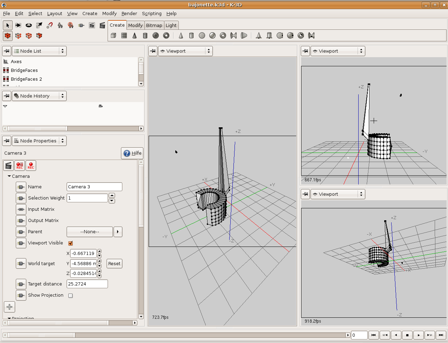This screenshot has height=343, width=448.
Task: Select the arrow selection tool
Action: pyautogui.click(x=8, y=25)
